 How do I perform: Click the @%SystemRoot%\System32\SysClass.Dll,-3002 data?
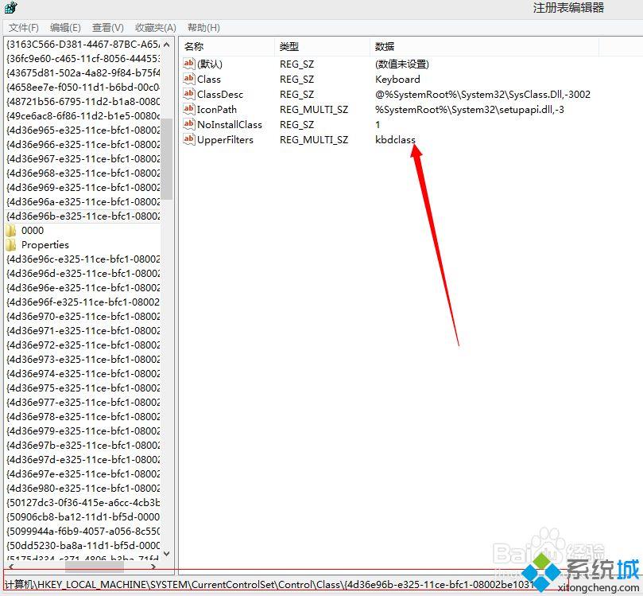482,95
